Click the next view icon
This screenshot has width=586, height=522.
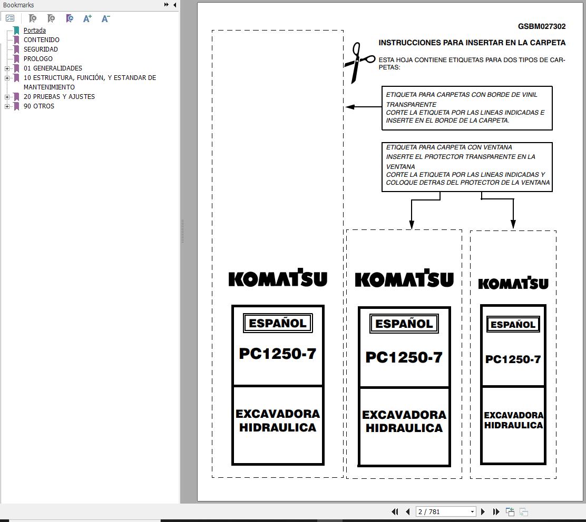[x=524, y=511]
